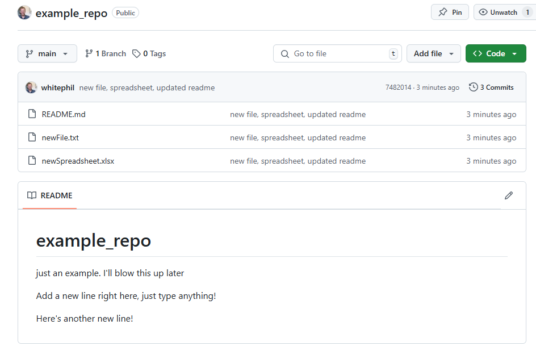The image size is (536, 354).
Task: Select the README tab
Action: [x=49, y=195]
